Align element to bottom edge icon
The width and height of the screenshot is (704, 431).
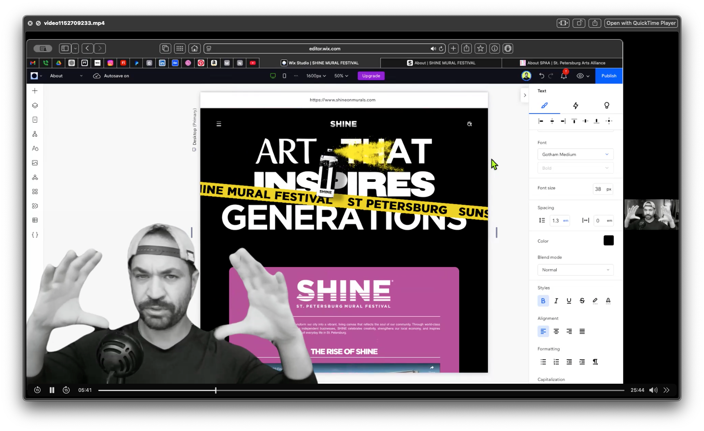point(596,121)
